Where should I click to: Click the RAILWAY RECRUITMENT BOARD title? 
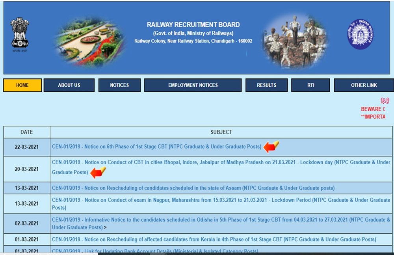[193, 25]
